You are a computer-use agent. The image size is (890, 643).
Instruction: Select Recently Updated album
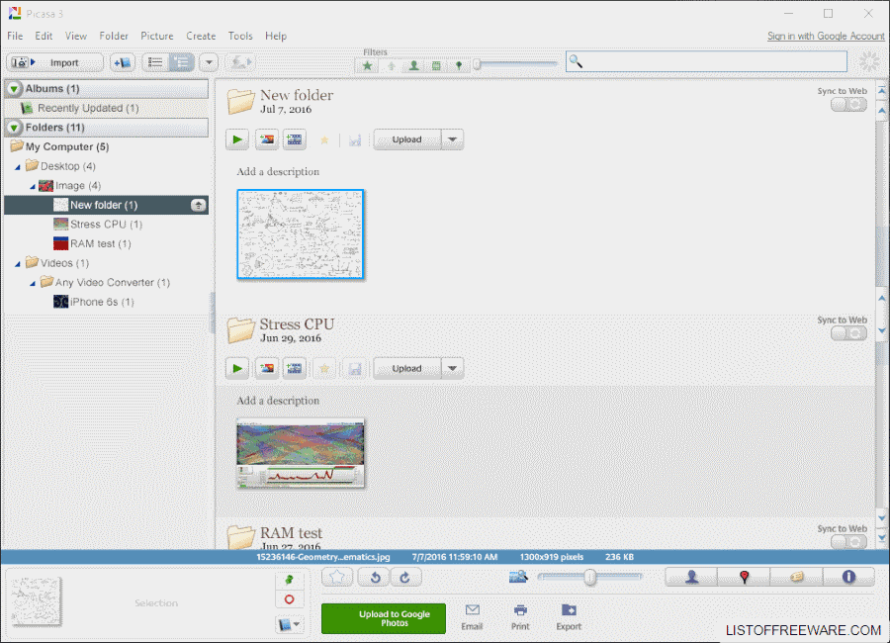pyautogui.click(x=88, y=108)
